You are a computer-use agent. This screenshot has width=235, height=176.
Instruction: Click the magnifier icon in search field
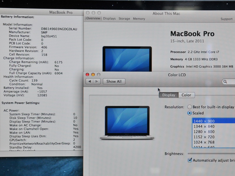[225, 82]
